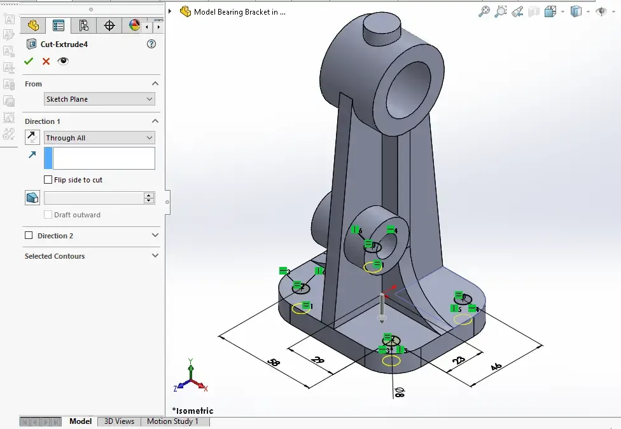
Task: Expand the Selected Contours section
Action: coord(155,255)
